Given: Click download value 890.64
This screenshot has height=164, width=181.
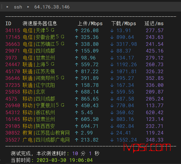Looking at the screenshot, I should click(125, 37).
